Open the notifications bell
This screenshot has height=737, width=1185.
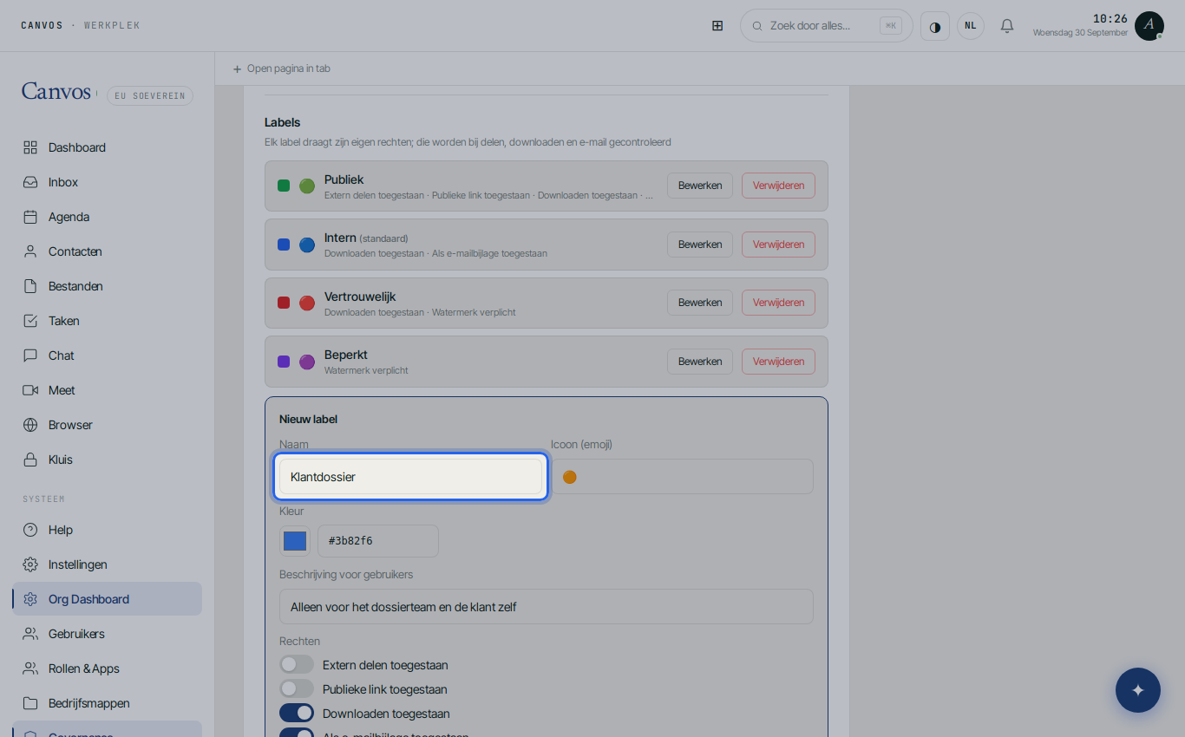coord(1007,26)
